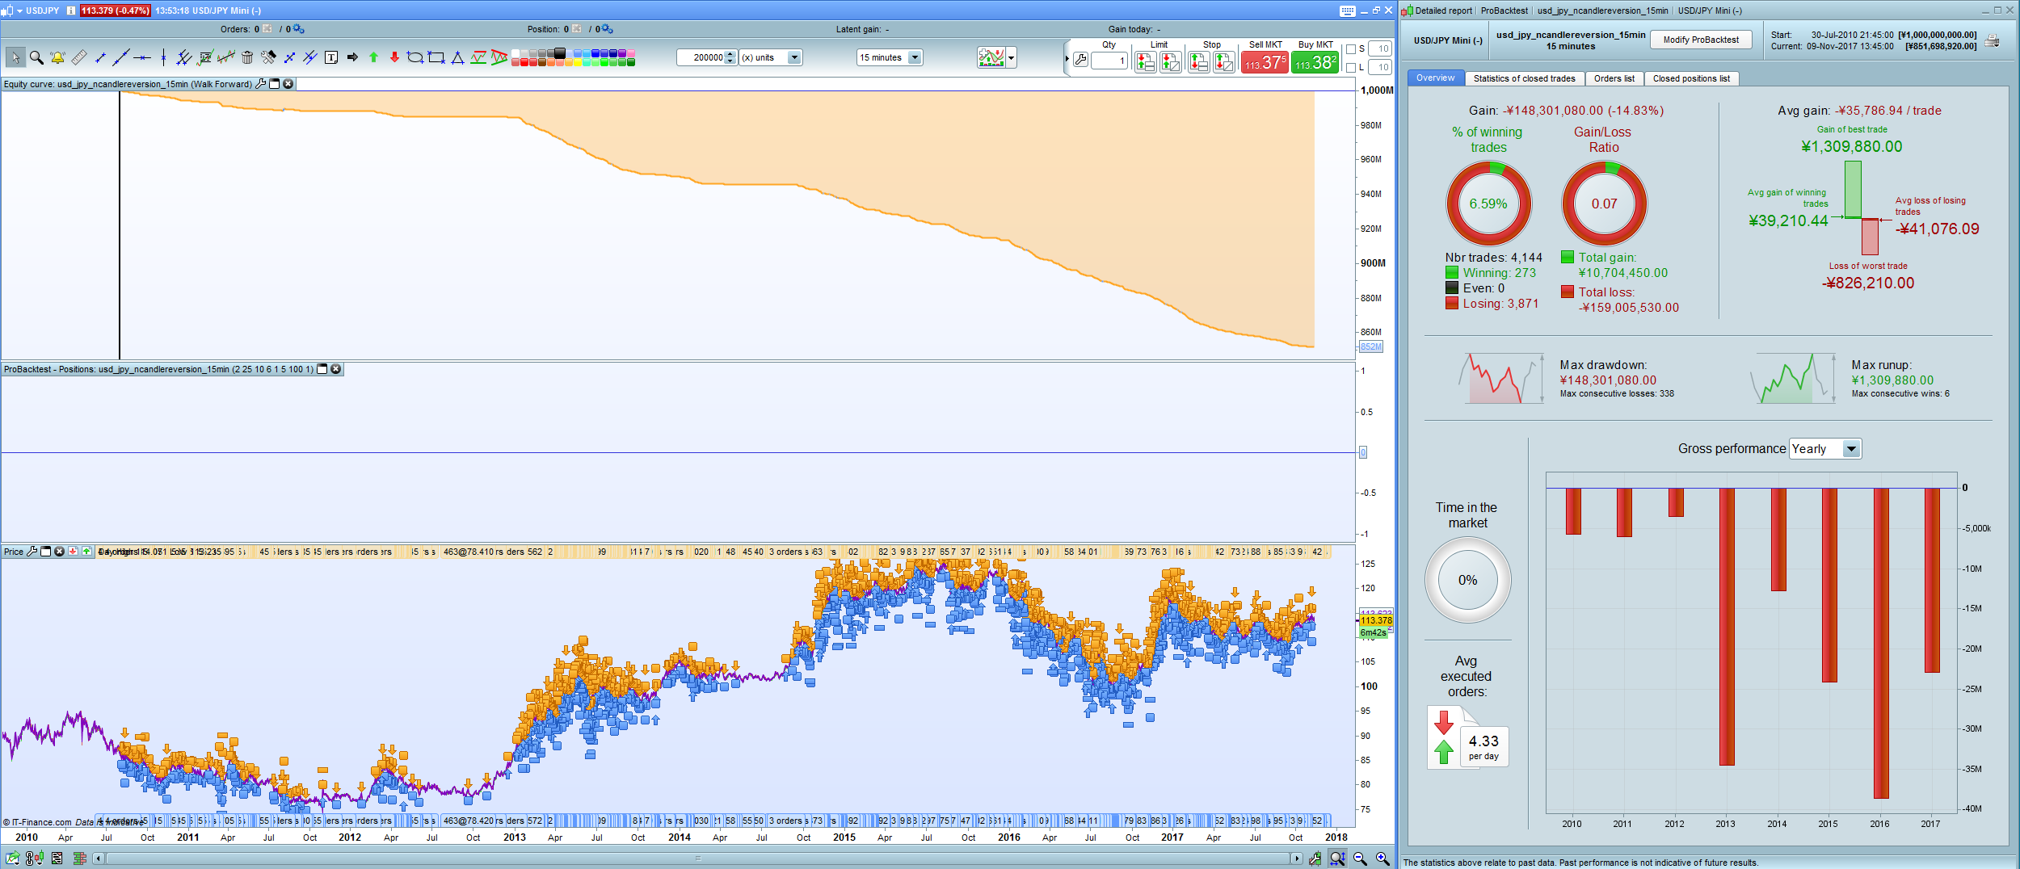Click the Modify ProBacktest button
2020x869 pixels.
1701,40
